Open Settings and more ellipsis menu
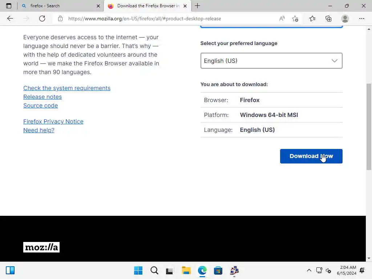This screenshot has width=372, height=279. (x=361, y=19)
